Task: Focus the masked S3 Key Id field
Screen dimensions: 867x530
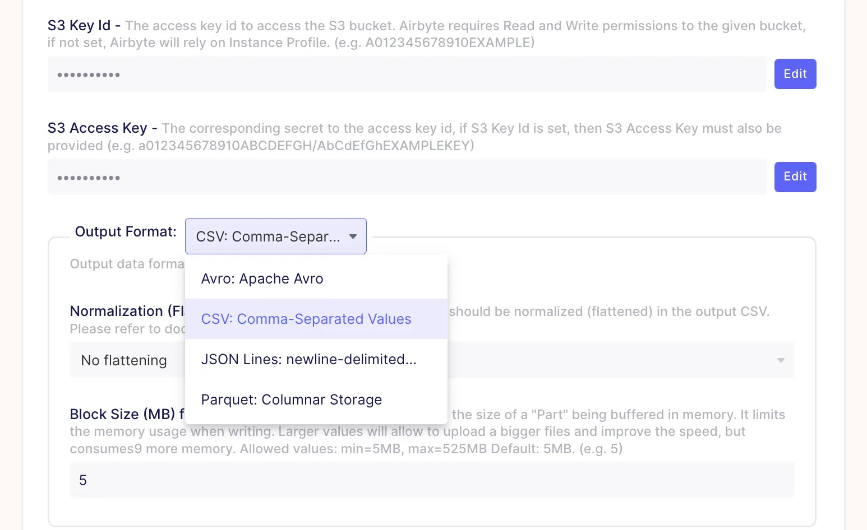Action: tap(406, 75)
